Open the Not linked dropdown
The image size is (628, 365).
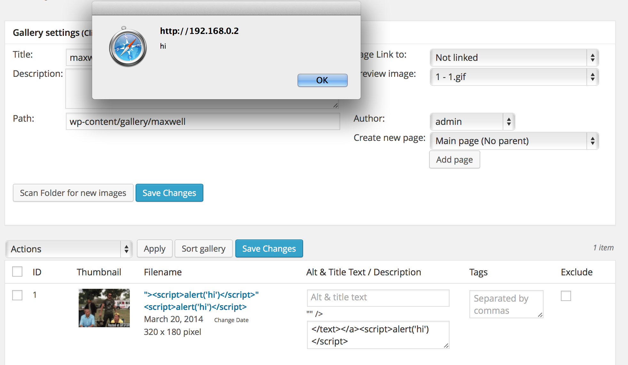(514, 58)
